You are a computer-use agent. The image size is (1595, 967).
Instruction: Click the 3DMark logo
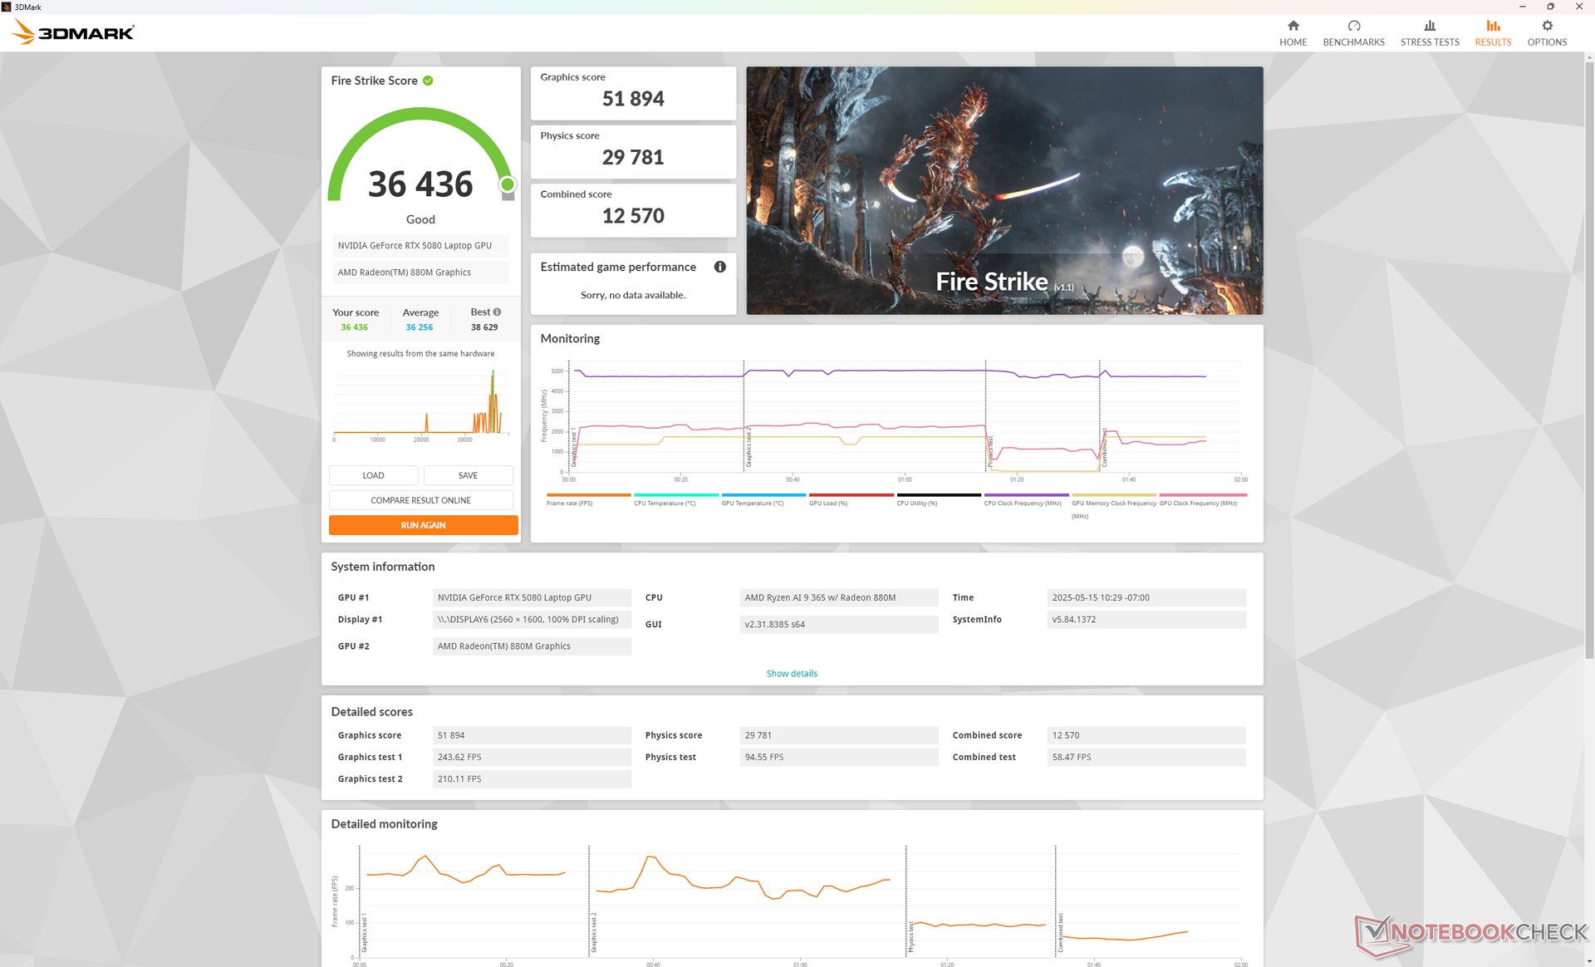point(73,32)
